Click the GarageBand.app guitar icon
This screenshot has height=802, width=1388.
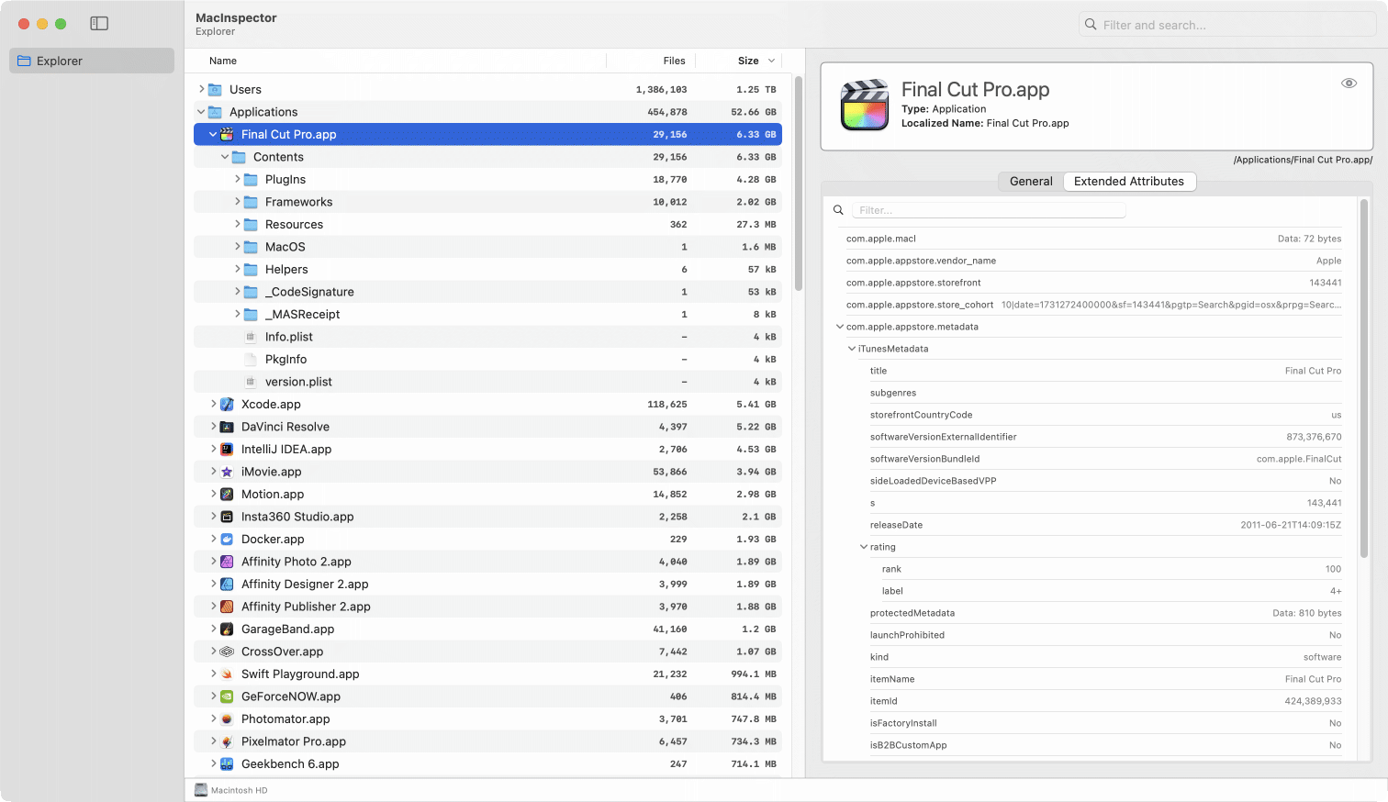(x=227, y=629)
